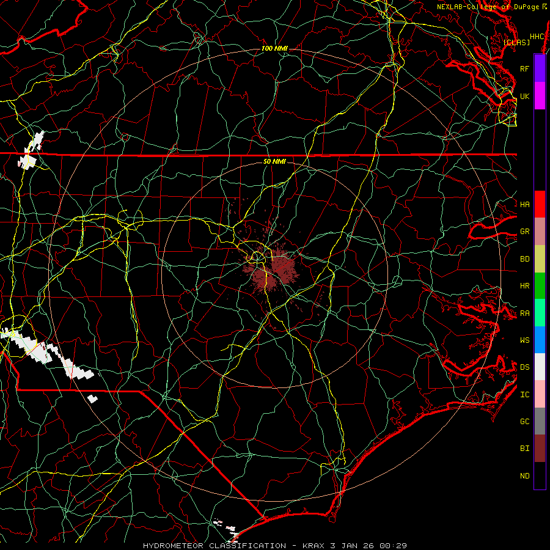Select the GR legend color block
The width and height of the screenshot is (550, 550).
pos(540,231)
